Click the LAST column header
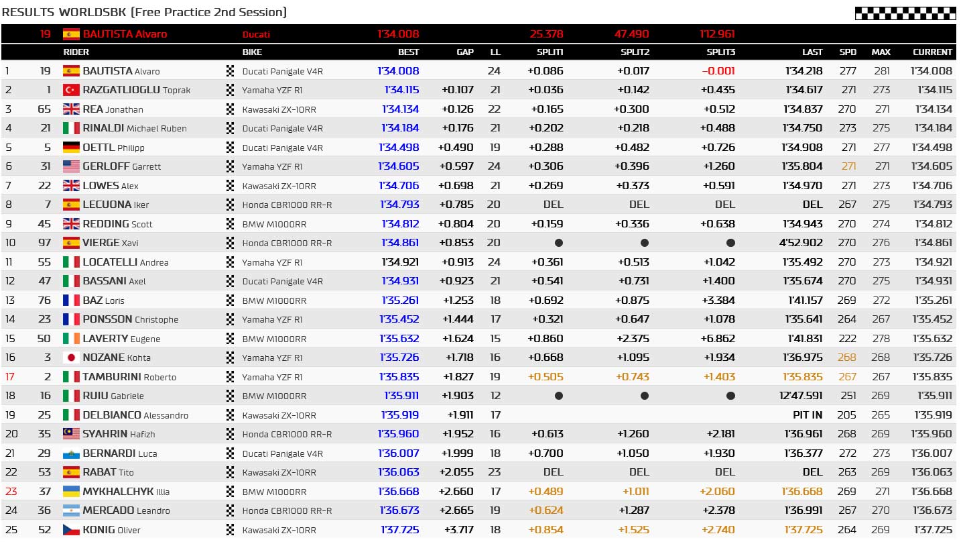The height and width of the screenshot is (546, 965). point(812,52)
